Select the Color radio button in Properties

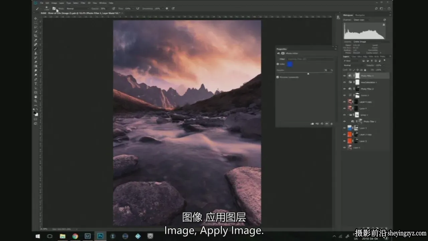tap(278, 64)
